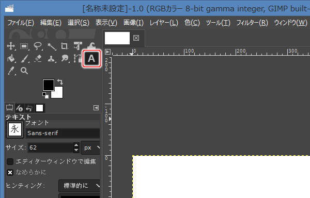
Task: Click the ヒンティング label
Action: pos(25,186)
